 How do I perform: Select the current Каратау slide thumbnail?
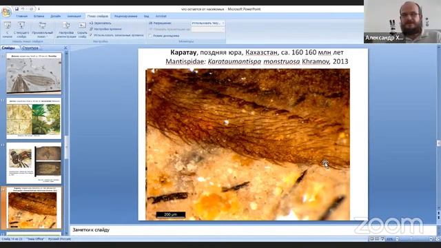pos(34,208)
